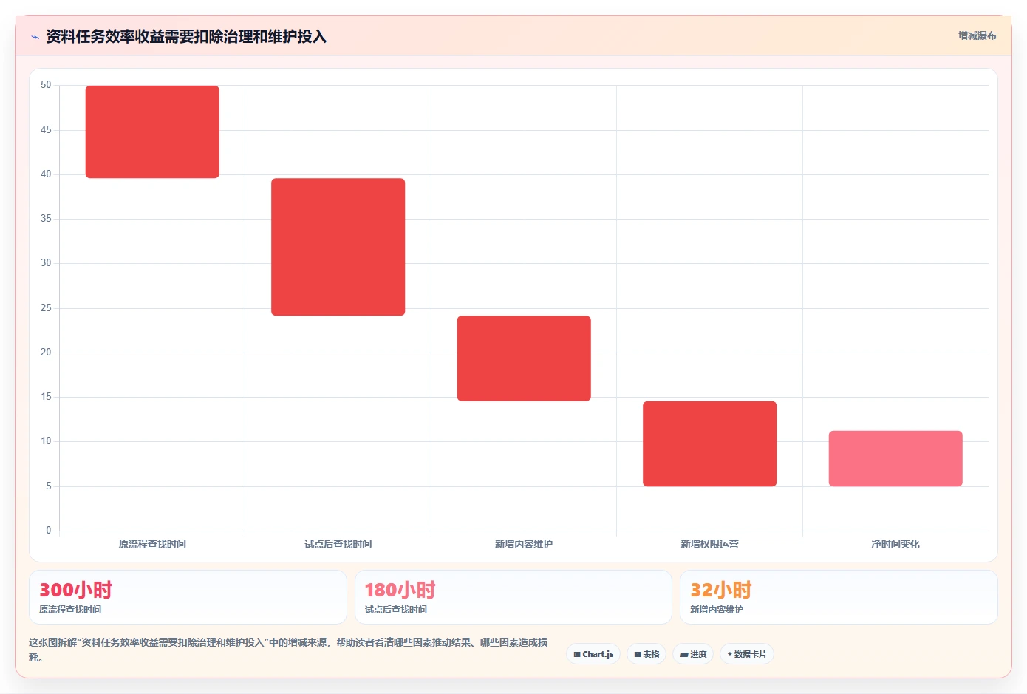Click the 新增内容维护 caption under 32小时

(x=717, y=610)
